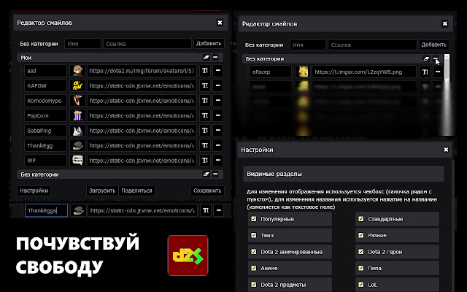Click the d2s logo icon
Viewport: 467px width, 292px height.
[x=188, y=255]
